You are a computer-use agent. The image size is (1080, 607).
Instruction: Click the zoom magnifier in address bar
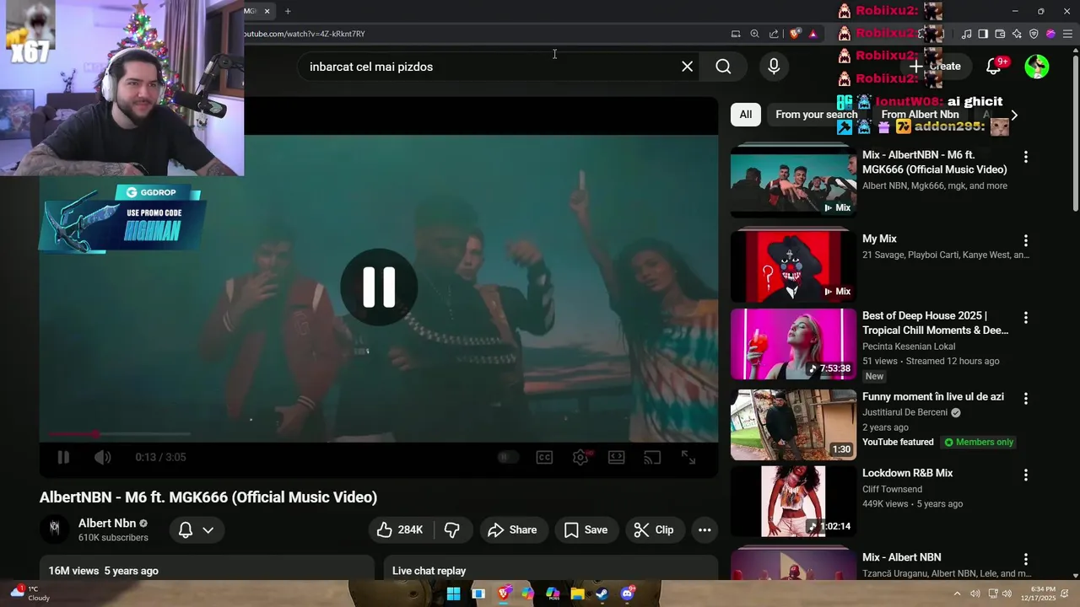coord(754,34)
